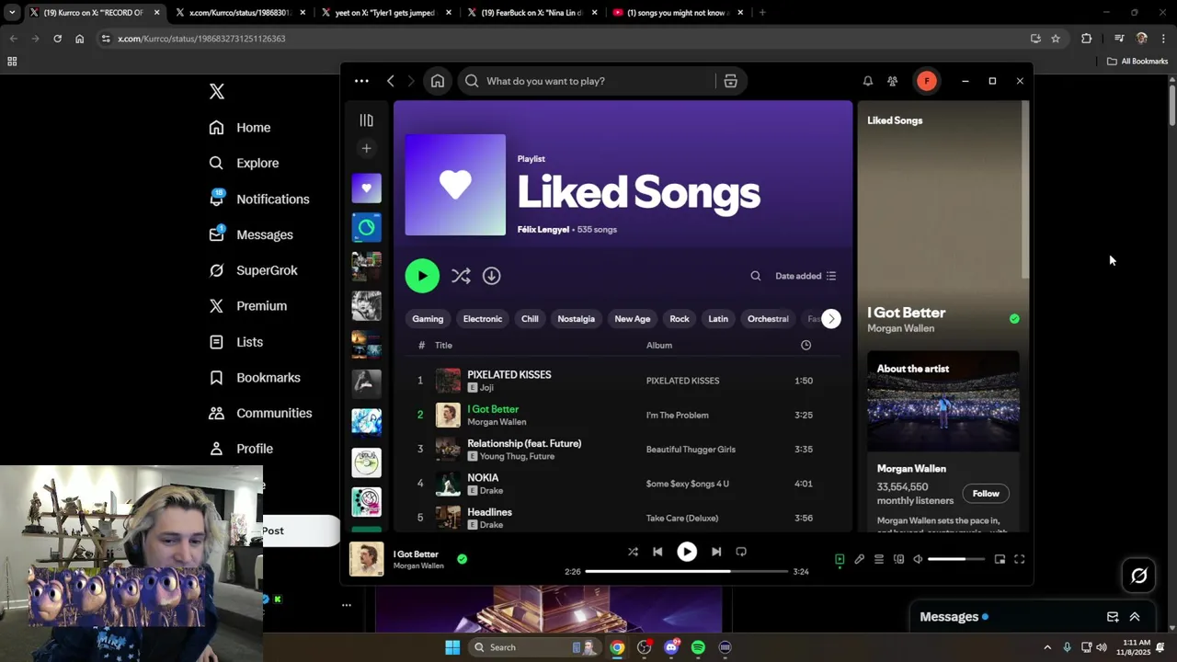1177x662 pixels.
Task: Toggle Now Playing view button
Action: (840, 559)
